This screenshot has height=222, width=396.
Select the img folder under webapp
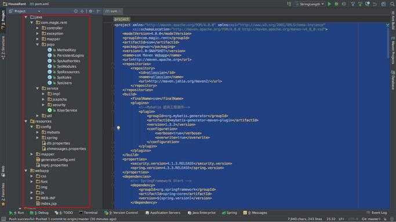coord(42,187)
